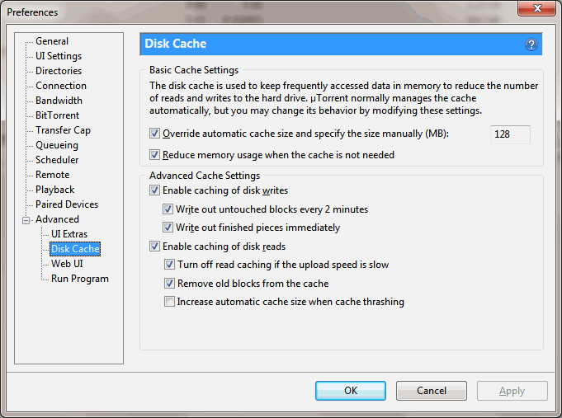Disable Enable caching of disk reads

pyautogui.click(x=154, y=247)
